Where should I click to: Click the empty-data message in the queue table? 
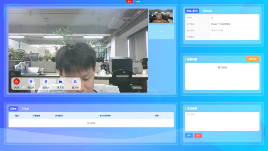pyautogui.click(x=91, y=123)
